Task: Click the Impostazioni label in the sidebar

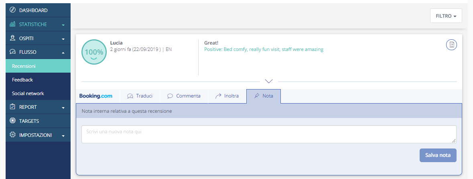Action: pos(35,134)
